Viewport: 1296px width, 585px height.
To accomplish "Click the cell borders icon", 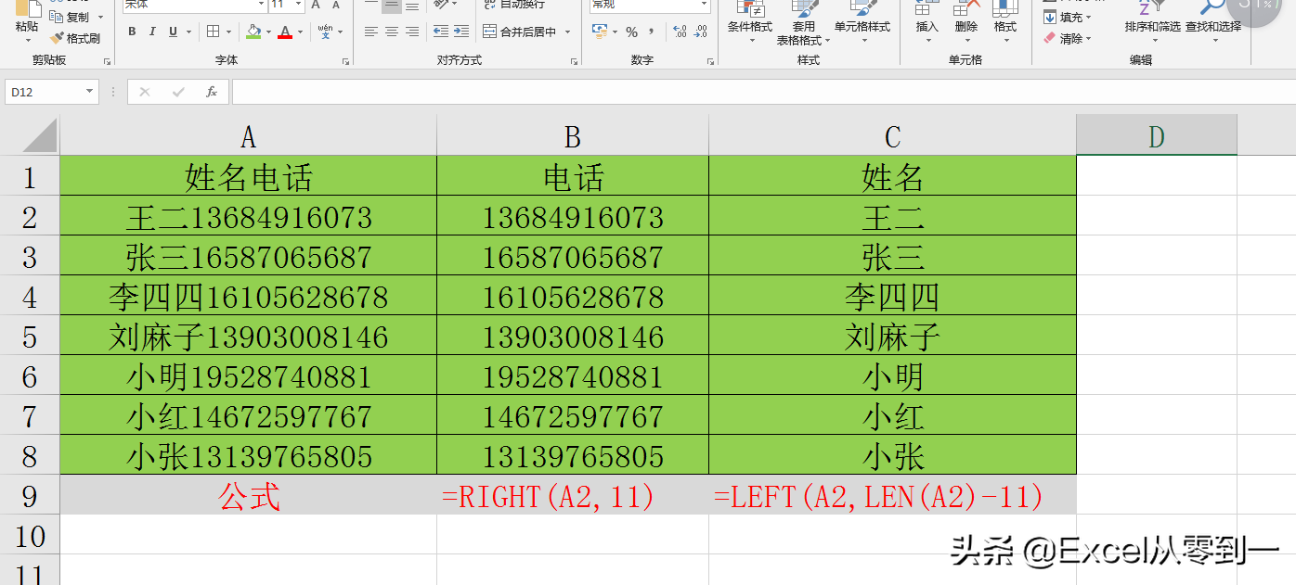I will point(213,32).
